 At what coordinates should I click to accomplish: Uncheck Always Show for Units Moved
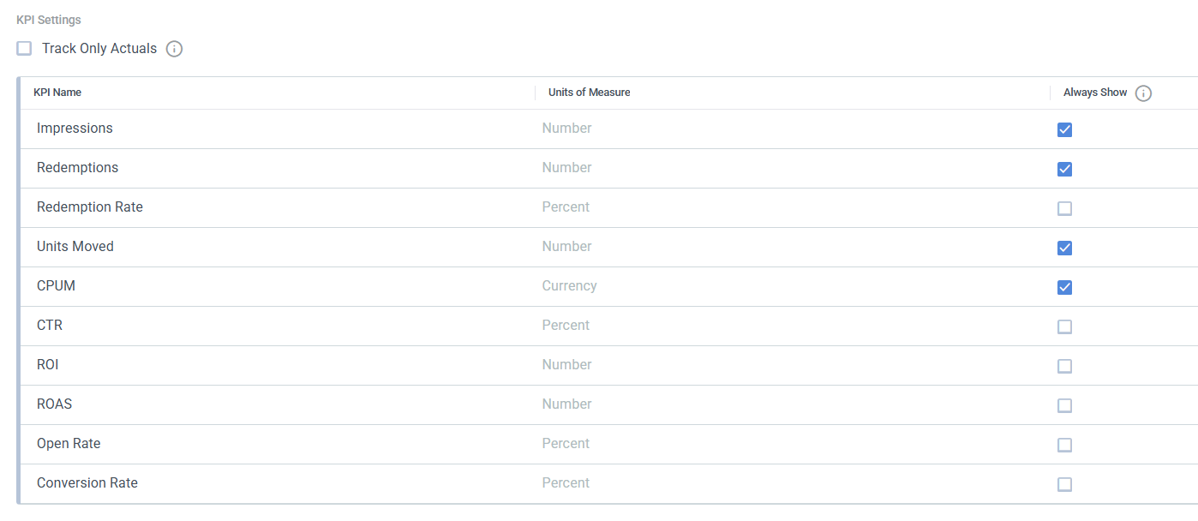pos(1064,248)
